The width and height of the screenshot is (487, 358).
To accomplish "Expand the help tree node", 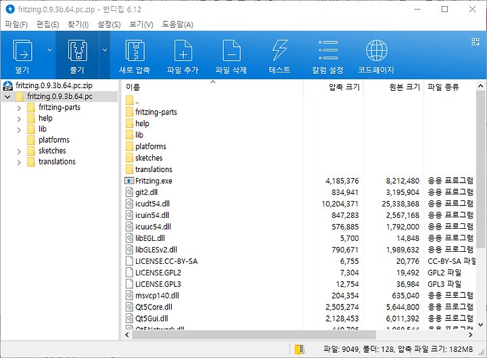I will pyautogui.click(x=19, y=119).
